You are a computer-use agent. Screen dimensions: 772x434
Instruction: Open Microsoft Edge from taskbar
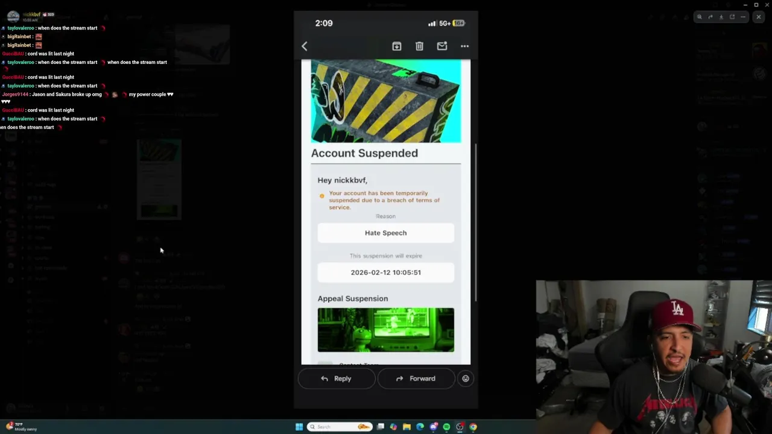click(420, 427)
